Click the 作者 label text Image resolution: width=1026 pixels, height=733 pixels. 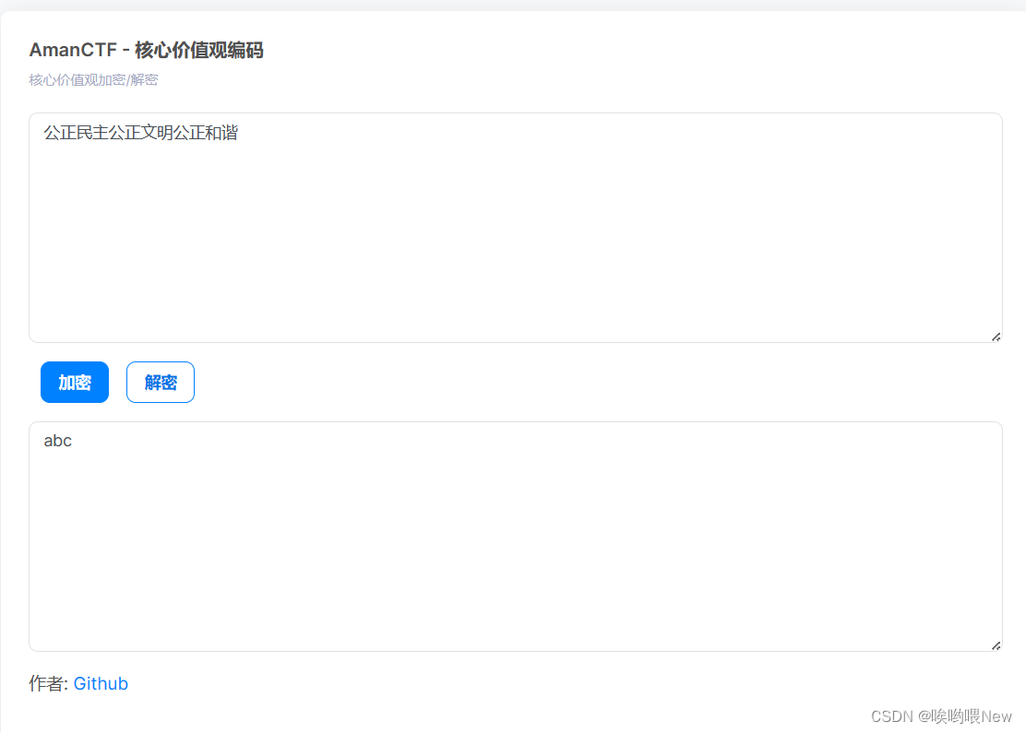point(45,683)
